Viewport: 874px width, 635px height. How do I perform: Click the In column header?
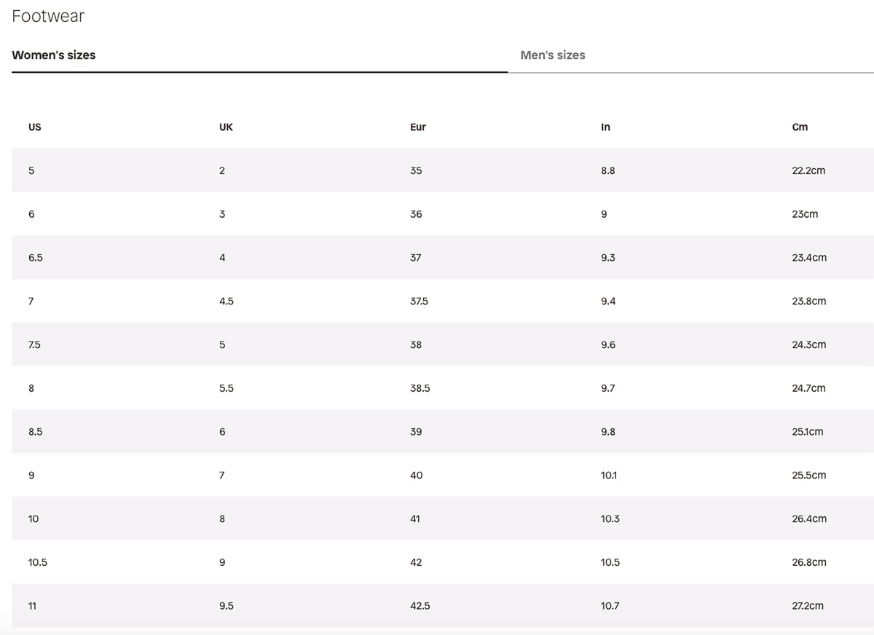click(x=605, y=127)
